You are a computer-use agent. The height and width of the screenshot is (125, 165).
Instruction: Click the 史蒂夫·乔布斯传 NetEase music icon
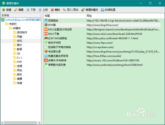46,60
